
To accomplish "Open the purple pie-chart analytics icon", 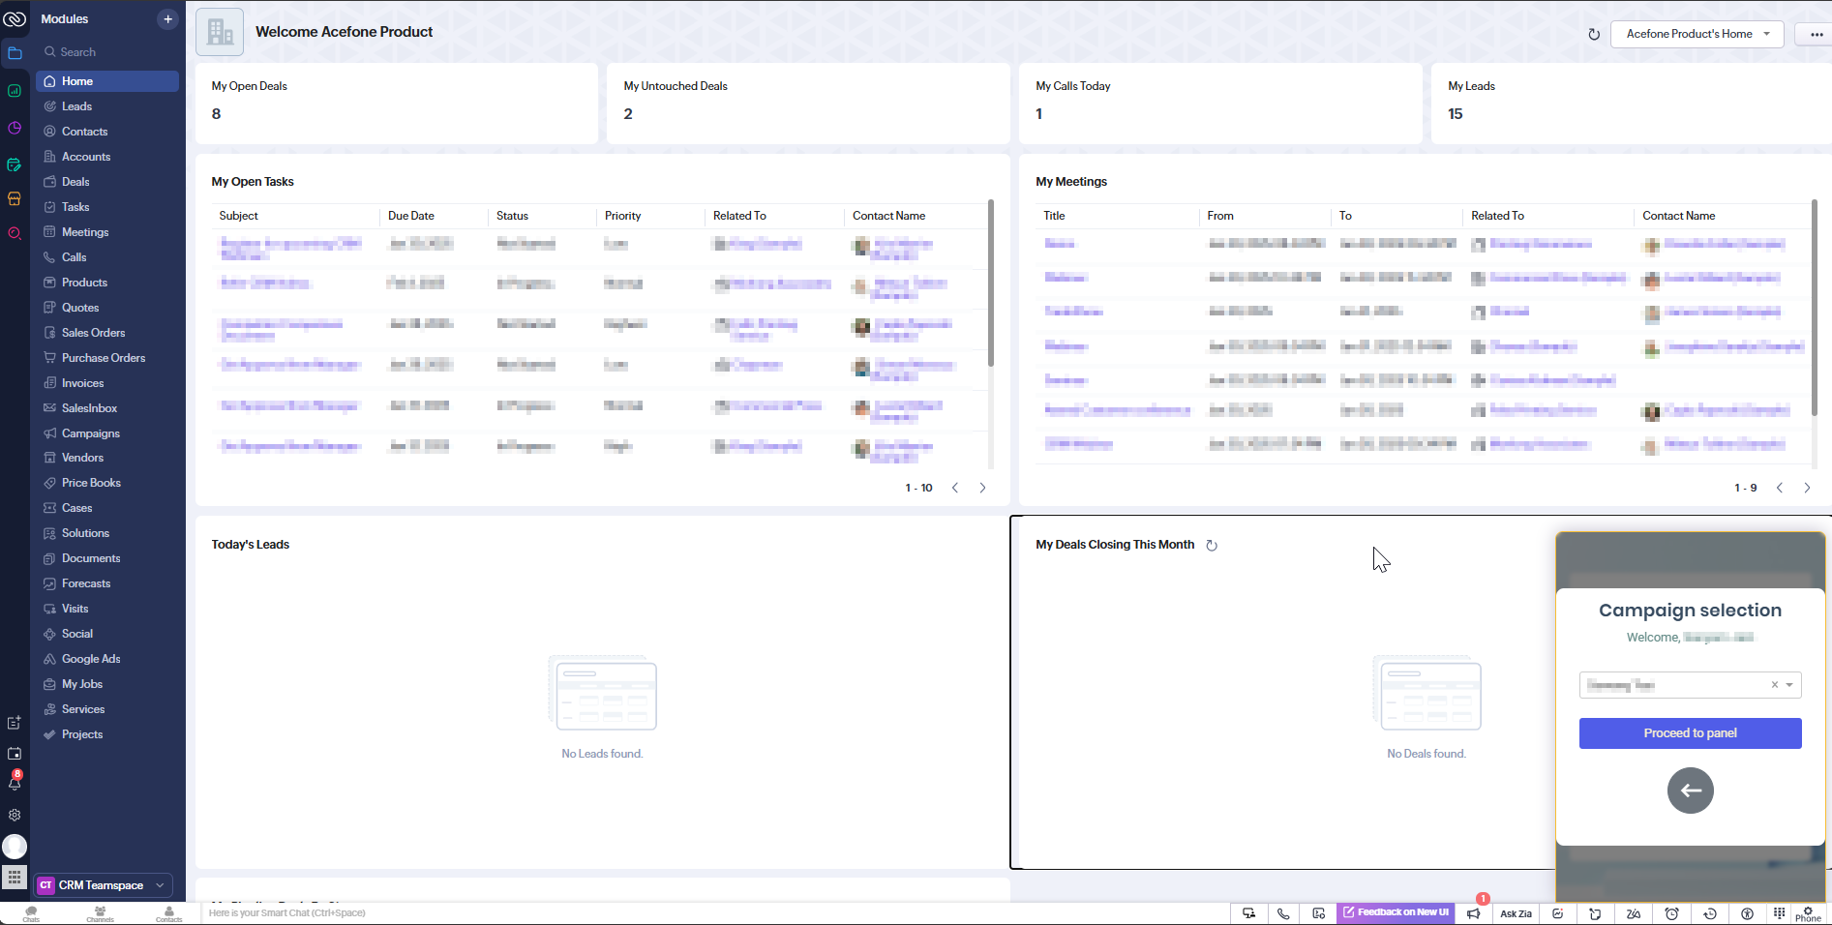I will point(15,128).
